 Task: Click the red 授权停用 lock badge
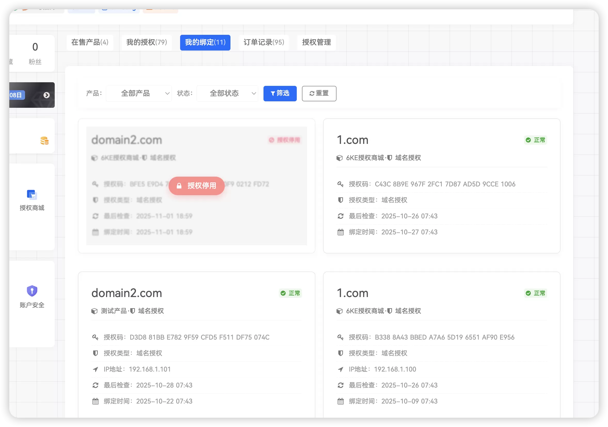[x=196, y=186]
